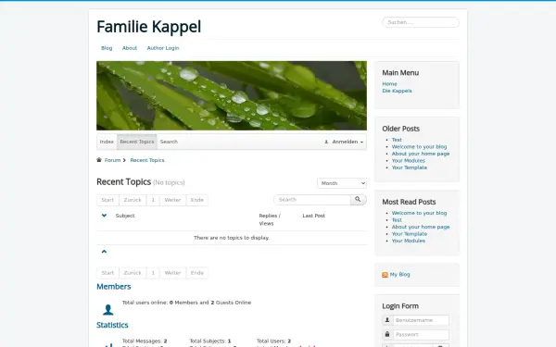The height and width of the screenshot is (347, 556).
Task: Open the Author Login menu item
Action: [163, 48]
